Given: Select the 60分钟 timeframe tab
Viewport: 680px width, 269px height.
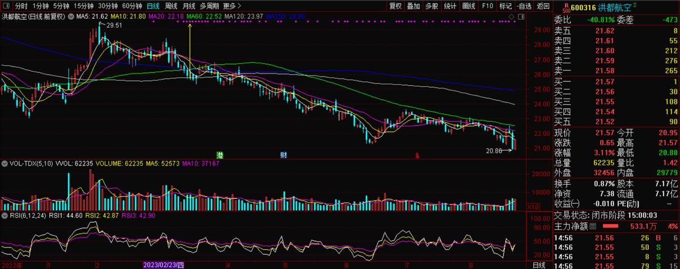Looking at the screenshot, I should pyautogui.click(x=130, y=6).
